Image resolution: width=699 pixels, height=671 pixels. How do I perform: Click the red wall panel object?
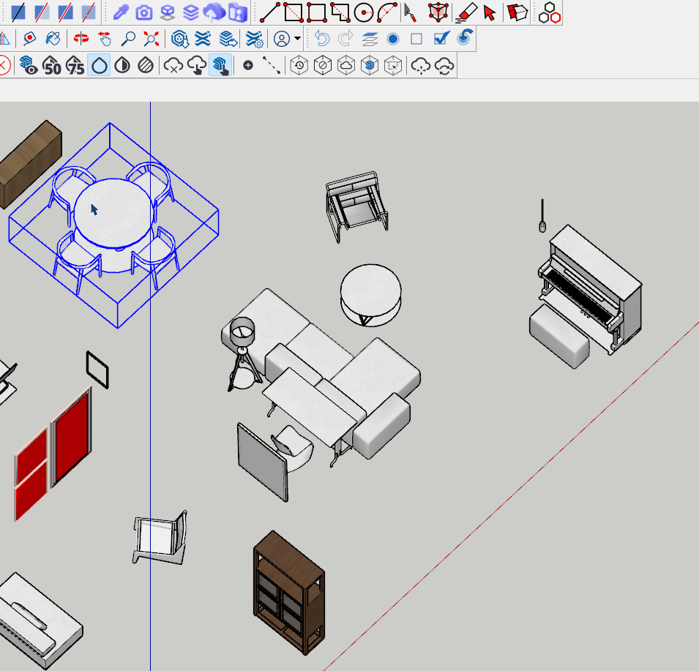pyautogui.click(x=71, y=435)
